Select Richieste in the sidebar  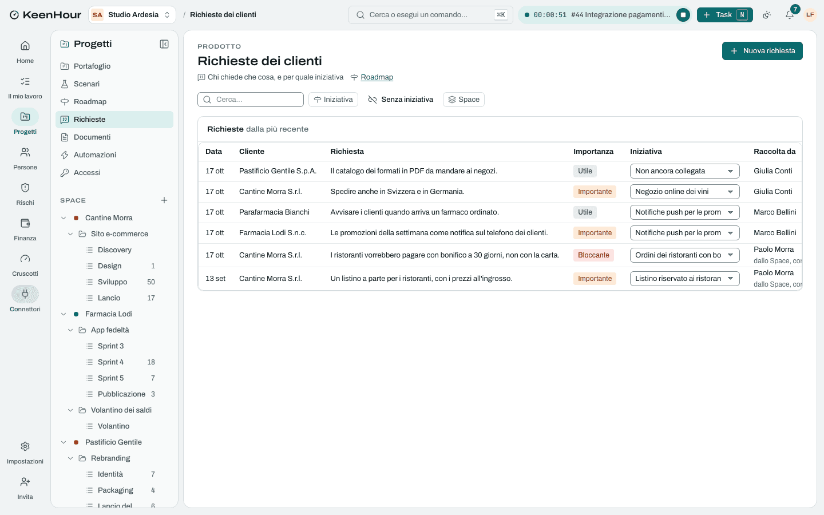click(114, 120)
